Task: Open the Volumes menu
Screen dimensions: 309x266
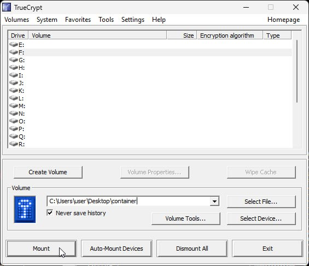Action: (x=16, y=20)
